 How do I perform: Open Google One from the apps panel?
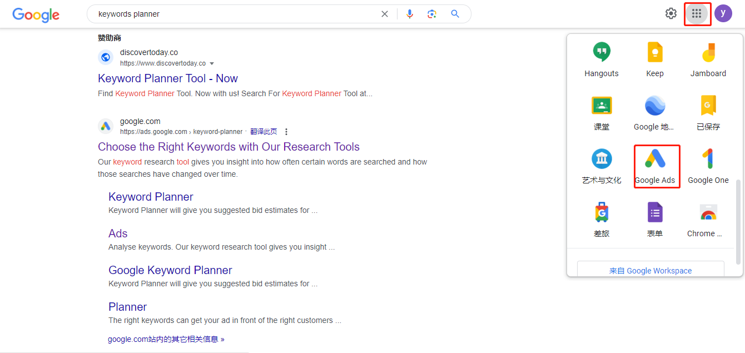[x=708, y=166]
